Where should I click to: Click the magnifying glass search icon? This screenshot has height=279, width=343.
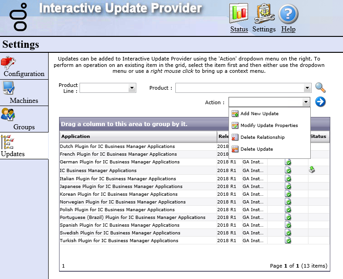[x=321, y=88]
